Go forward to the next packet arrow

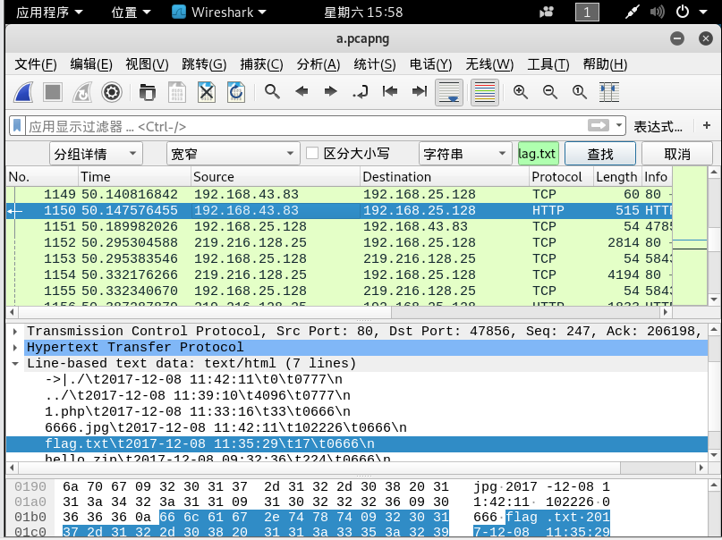331,91
